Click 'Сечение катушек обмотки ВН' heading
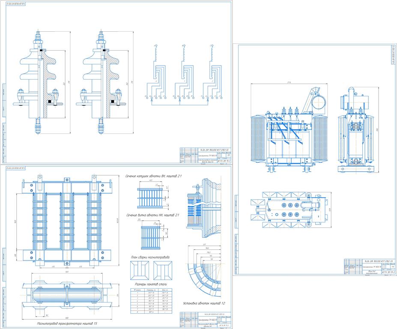The width and height of the screenshot is (397, 329). click(x=149, y=176)
